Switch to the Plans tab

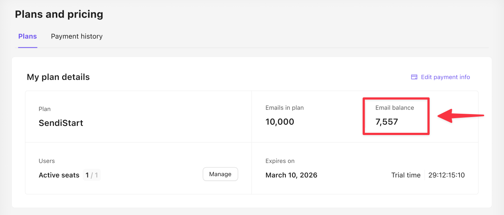point(28,36)
